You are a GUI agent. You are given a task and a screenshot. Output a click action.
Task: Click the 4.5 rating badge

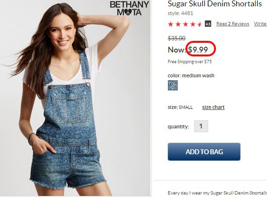coord(208,24)
